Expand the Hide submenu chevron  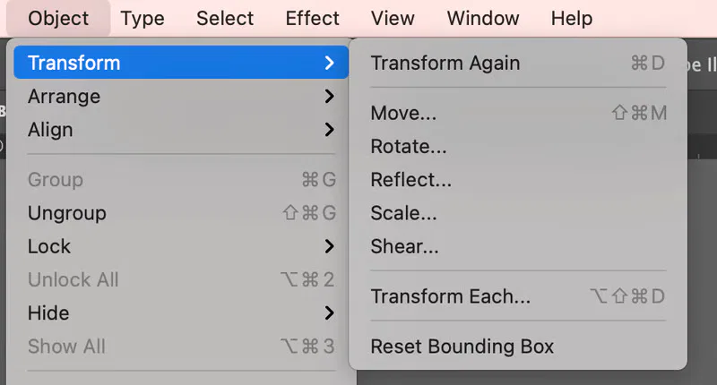[329, 313]
